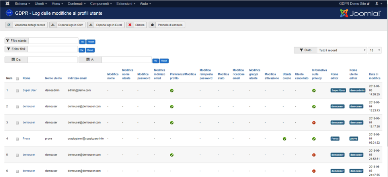Image resolution: width=388 pixels, height=177 pixels.
Task: Click green privacy icon in row 2
Action: click(314, 107)
